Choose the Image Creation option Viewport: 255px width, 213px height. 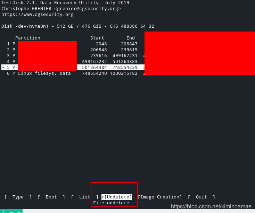coord(160,197)
